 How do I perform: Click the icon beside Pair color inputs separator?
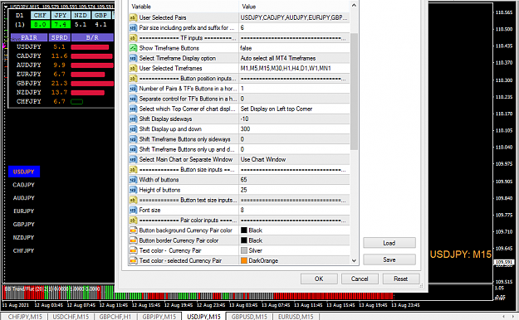tap(133, 221)
